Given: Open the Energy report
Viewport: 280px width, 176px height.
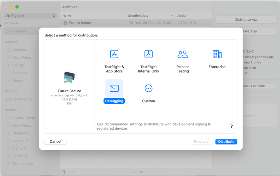Looking at the screenshot, I should [x=18, y=65].
